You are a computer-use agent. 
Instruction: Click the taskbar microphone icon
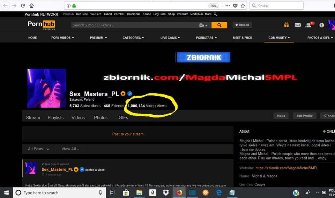[x=100, y=193]
